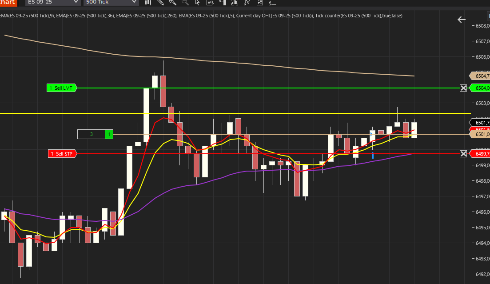Click the 6492,0 price axis label

tap(482, 274)
